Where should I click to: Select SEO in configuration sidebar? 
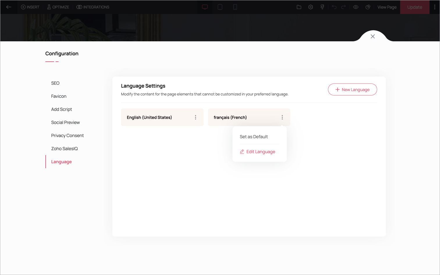point(55,83)
